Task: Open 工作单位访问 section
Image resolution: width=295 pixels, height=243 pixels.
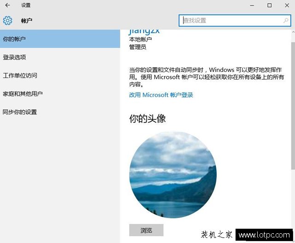Action: point(60,75)
